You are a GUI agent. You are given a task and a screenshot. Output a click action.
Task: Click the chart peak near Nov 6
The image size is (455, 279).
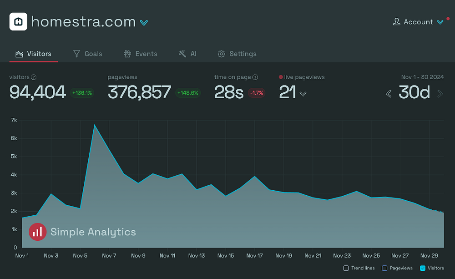[95, 125]
